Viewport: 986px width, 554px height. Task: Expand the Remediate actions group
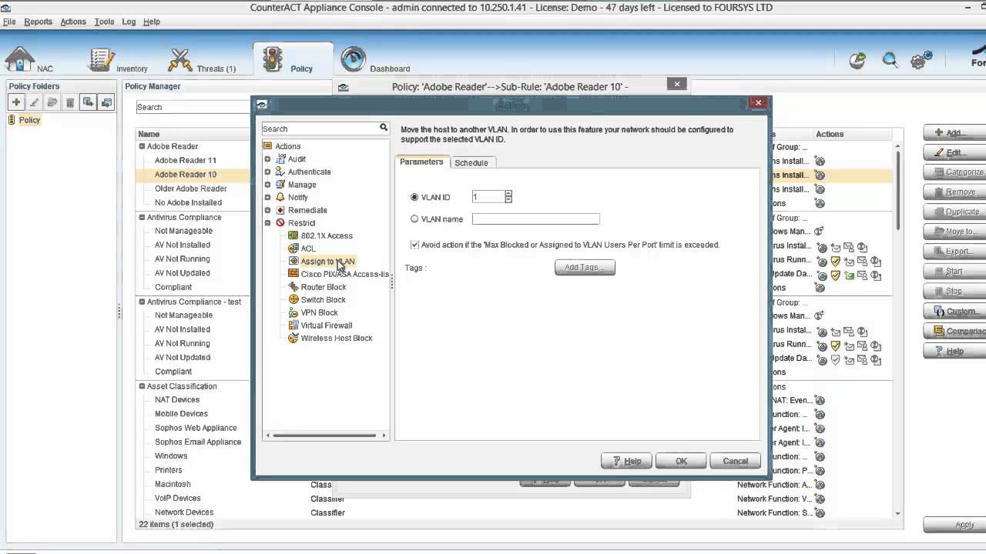click(268, 210)
